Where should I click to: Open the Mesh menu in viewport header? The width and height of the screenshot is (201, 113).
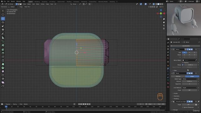38,4
